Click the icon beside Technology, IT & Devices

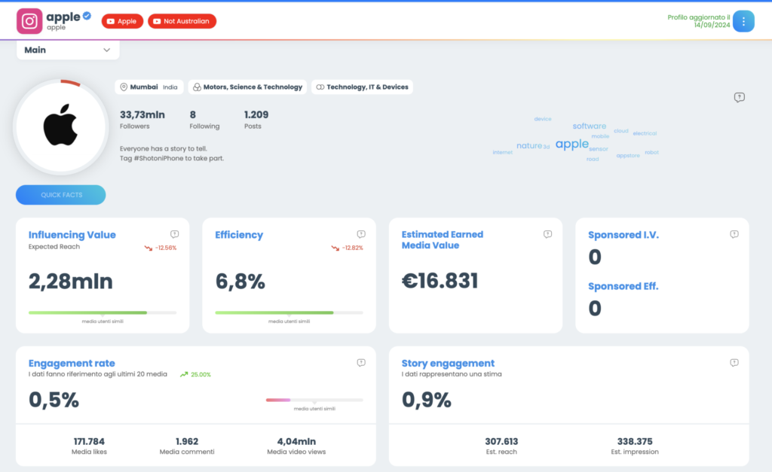click(x=320, y=87)
